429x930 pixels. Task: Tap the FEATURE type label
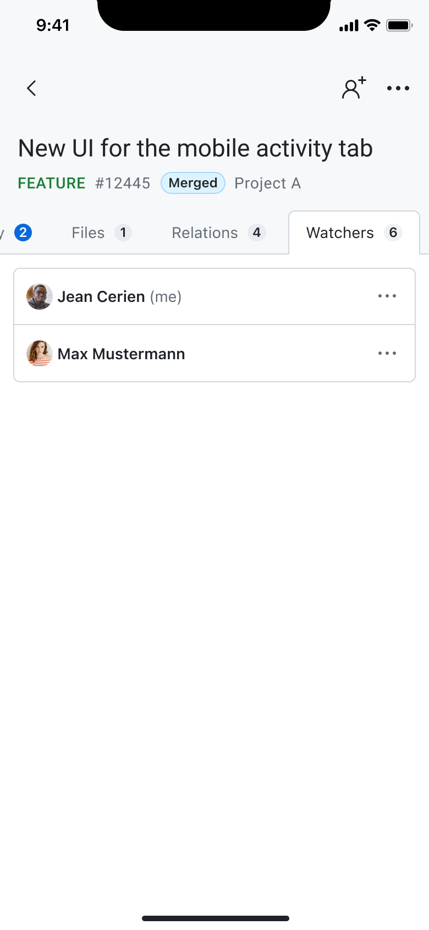tap(51, 183)
